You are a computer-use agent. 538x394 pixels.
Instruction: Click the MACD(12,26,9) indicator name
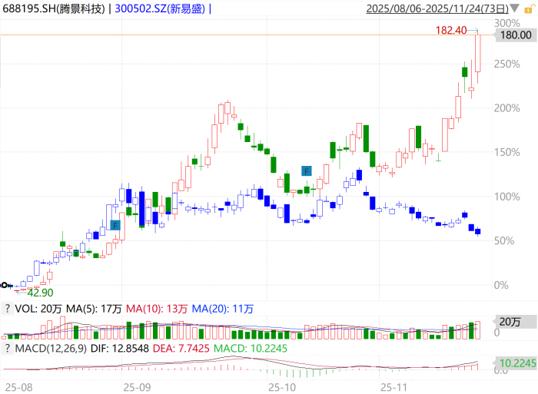pos(51,349)
